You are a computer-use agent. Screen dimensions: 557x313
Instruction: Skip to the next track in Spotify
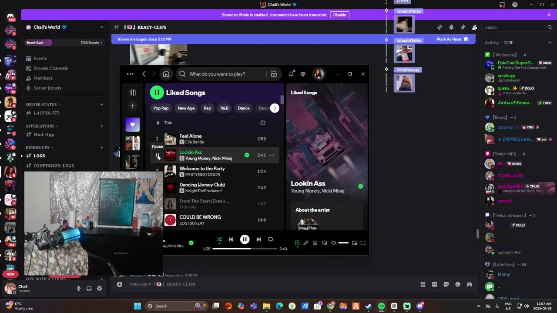pyautogui.click(x=258, y=239)
